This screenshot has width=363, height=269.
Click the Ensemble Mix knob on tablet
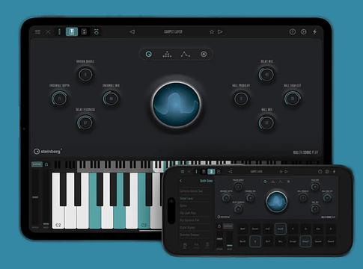pos(111,99)
